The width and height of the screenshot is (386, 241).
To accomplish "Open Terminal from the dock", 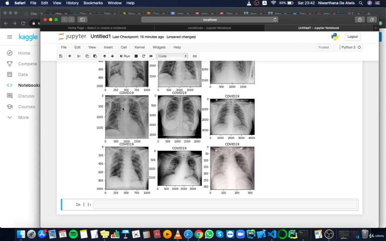I will coord(303,234).
